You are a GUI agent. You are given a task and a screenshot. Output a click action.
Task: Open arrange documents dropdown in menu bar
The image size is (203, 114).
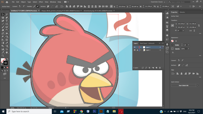(x=66, y=2)
